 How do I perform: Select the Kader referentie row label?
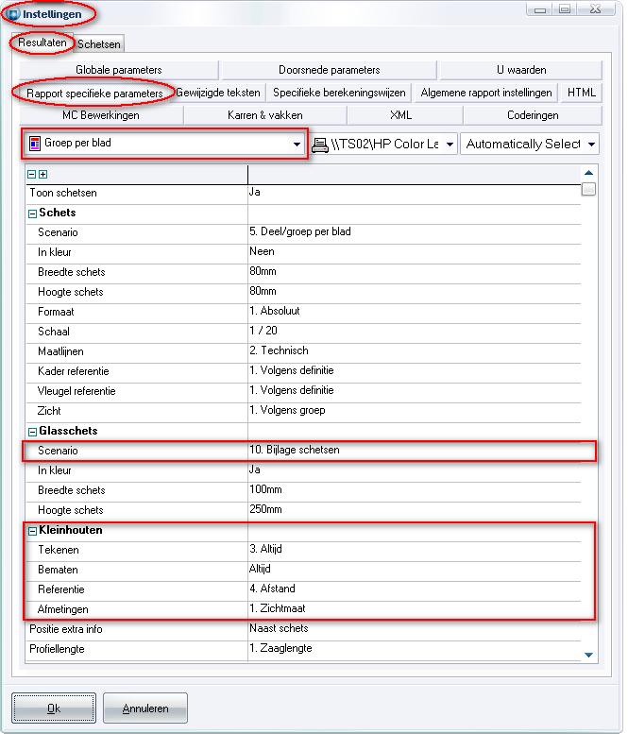point(73,371)
